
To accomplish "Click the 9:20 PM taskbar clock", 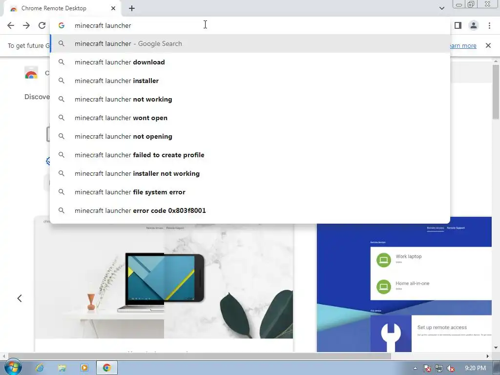I will coord(475,368).
